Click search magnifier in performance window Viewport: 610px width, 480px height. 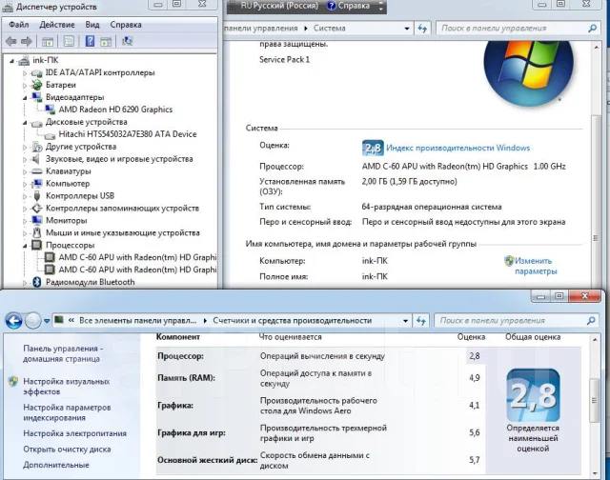point(591,321)
